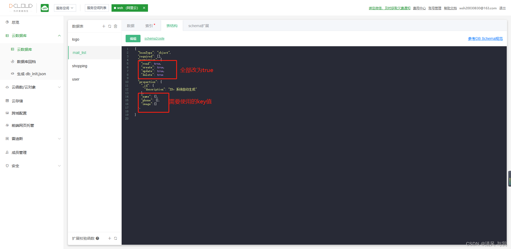Click the 扩展校验函数 help icon
511x249 pixels.
(x=97, y=238)
